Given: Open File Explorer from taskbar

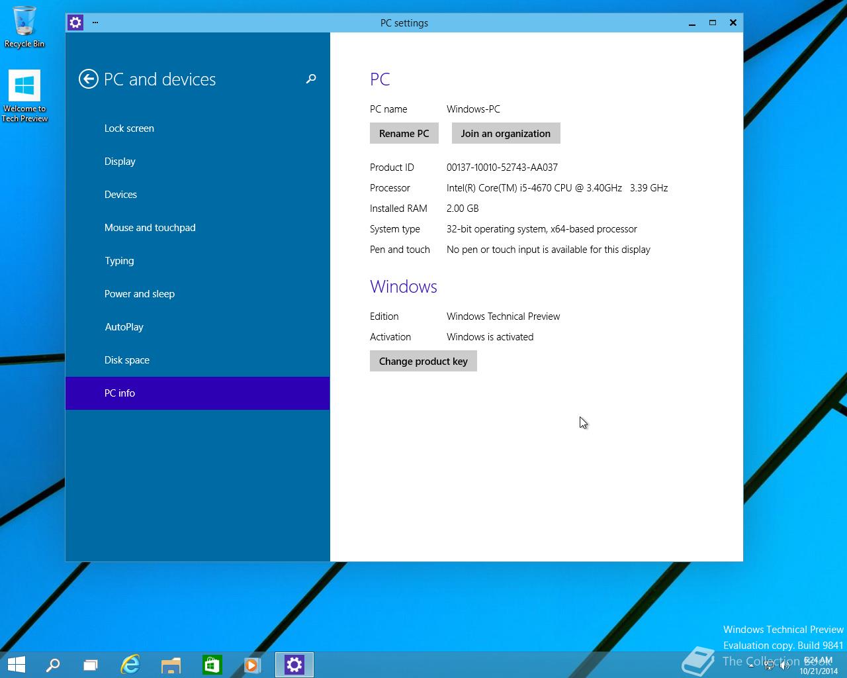Looking at the screenshot, I should 171,665.
